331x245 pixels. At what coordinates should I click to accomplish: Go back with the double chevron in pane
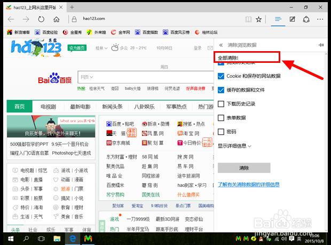[221, 45]
